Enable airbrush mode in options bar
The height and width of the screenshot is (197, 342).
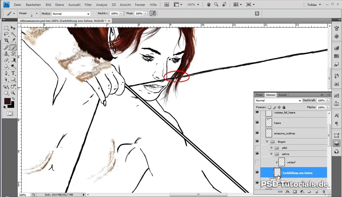pos(153,13)
